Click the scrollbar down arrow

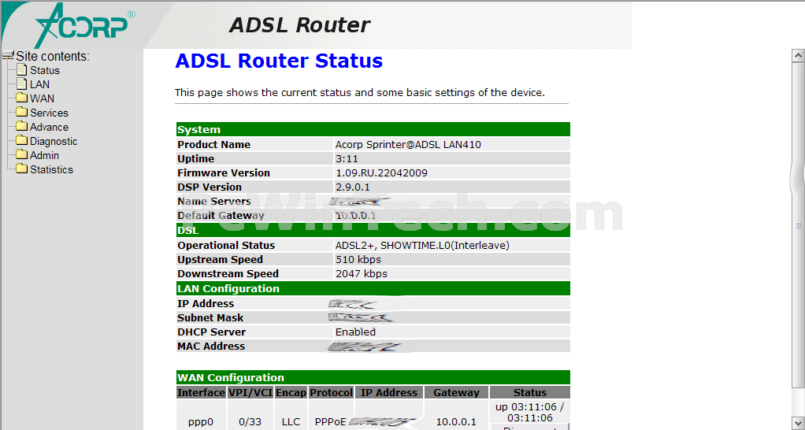click(x=798, y=424)
